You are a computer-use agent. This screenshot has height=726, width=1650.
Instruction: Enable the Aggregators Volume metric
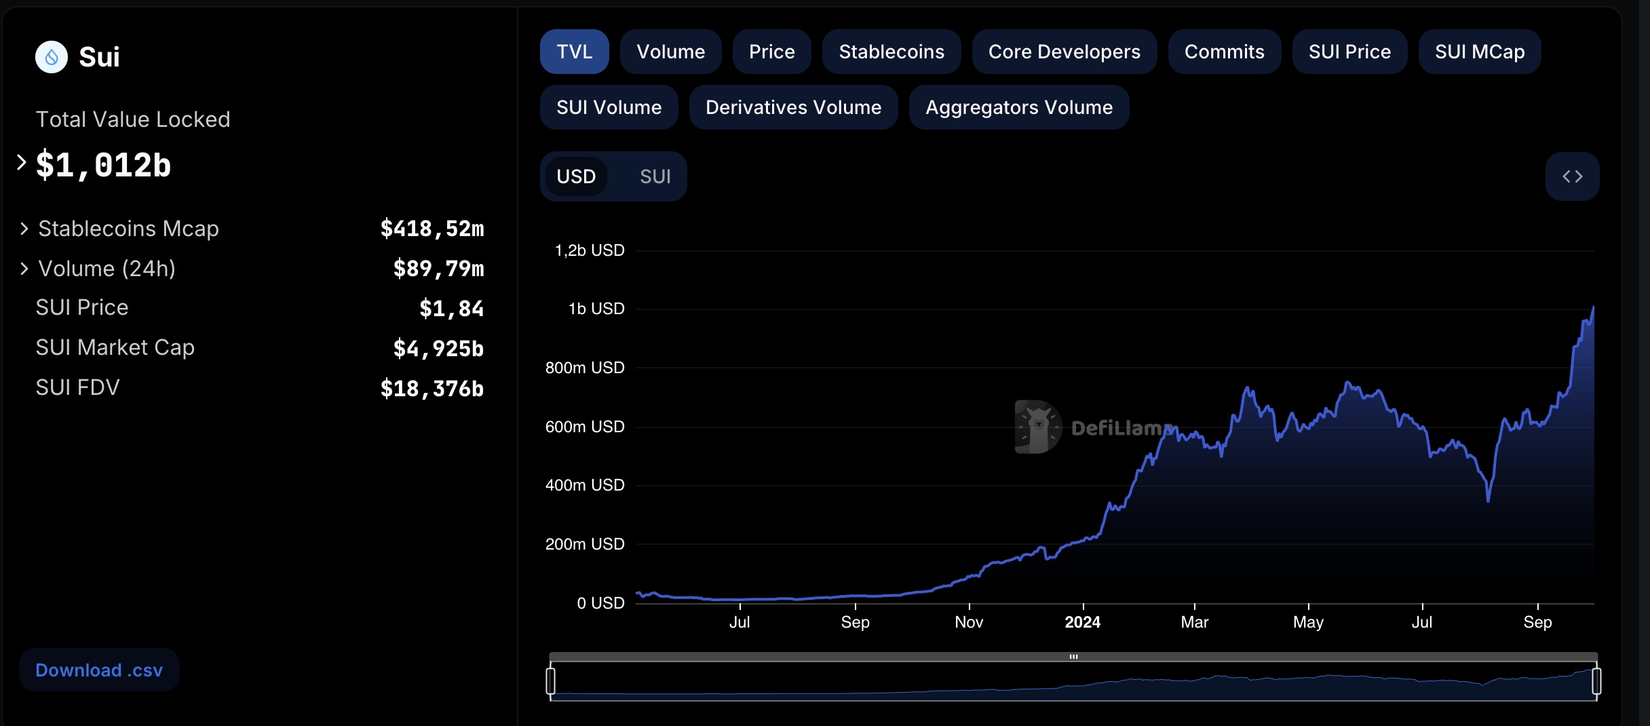click(x=1019, y=107)
